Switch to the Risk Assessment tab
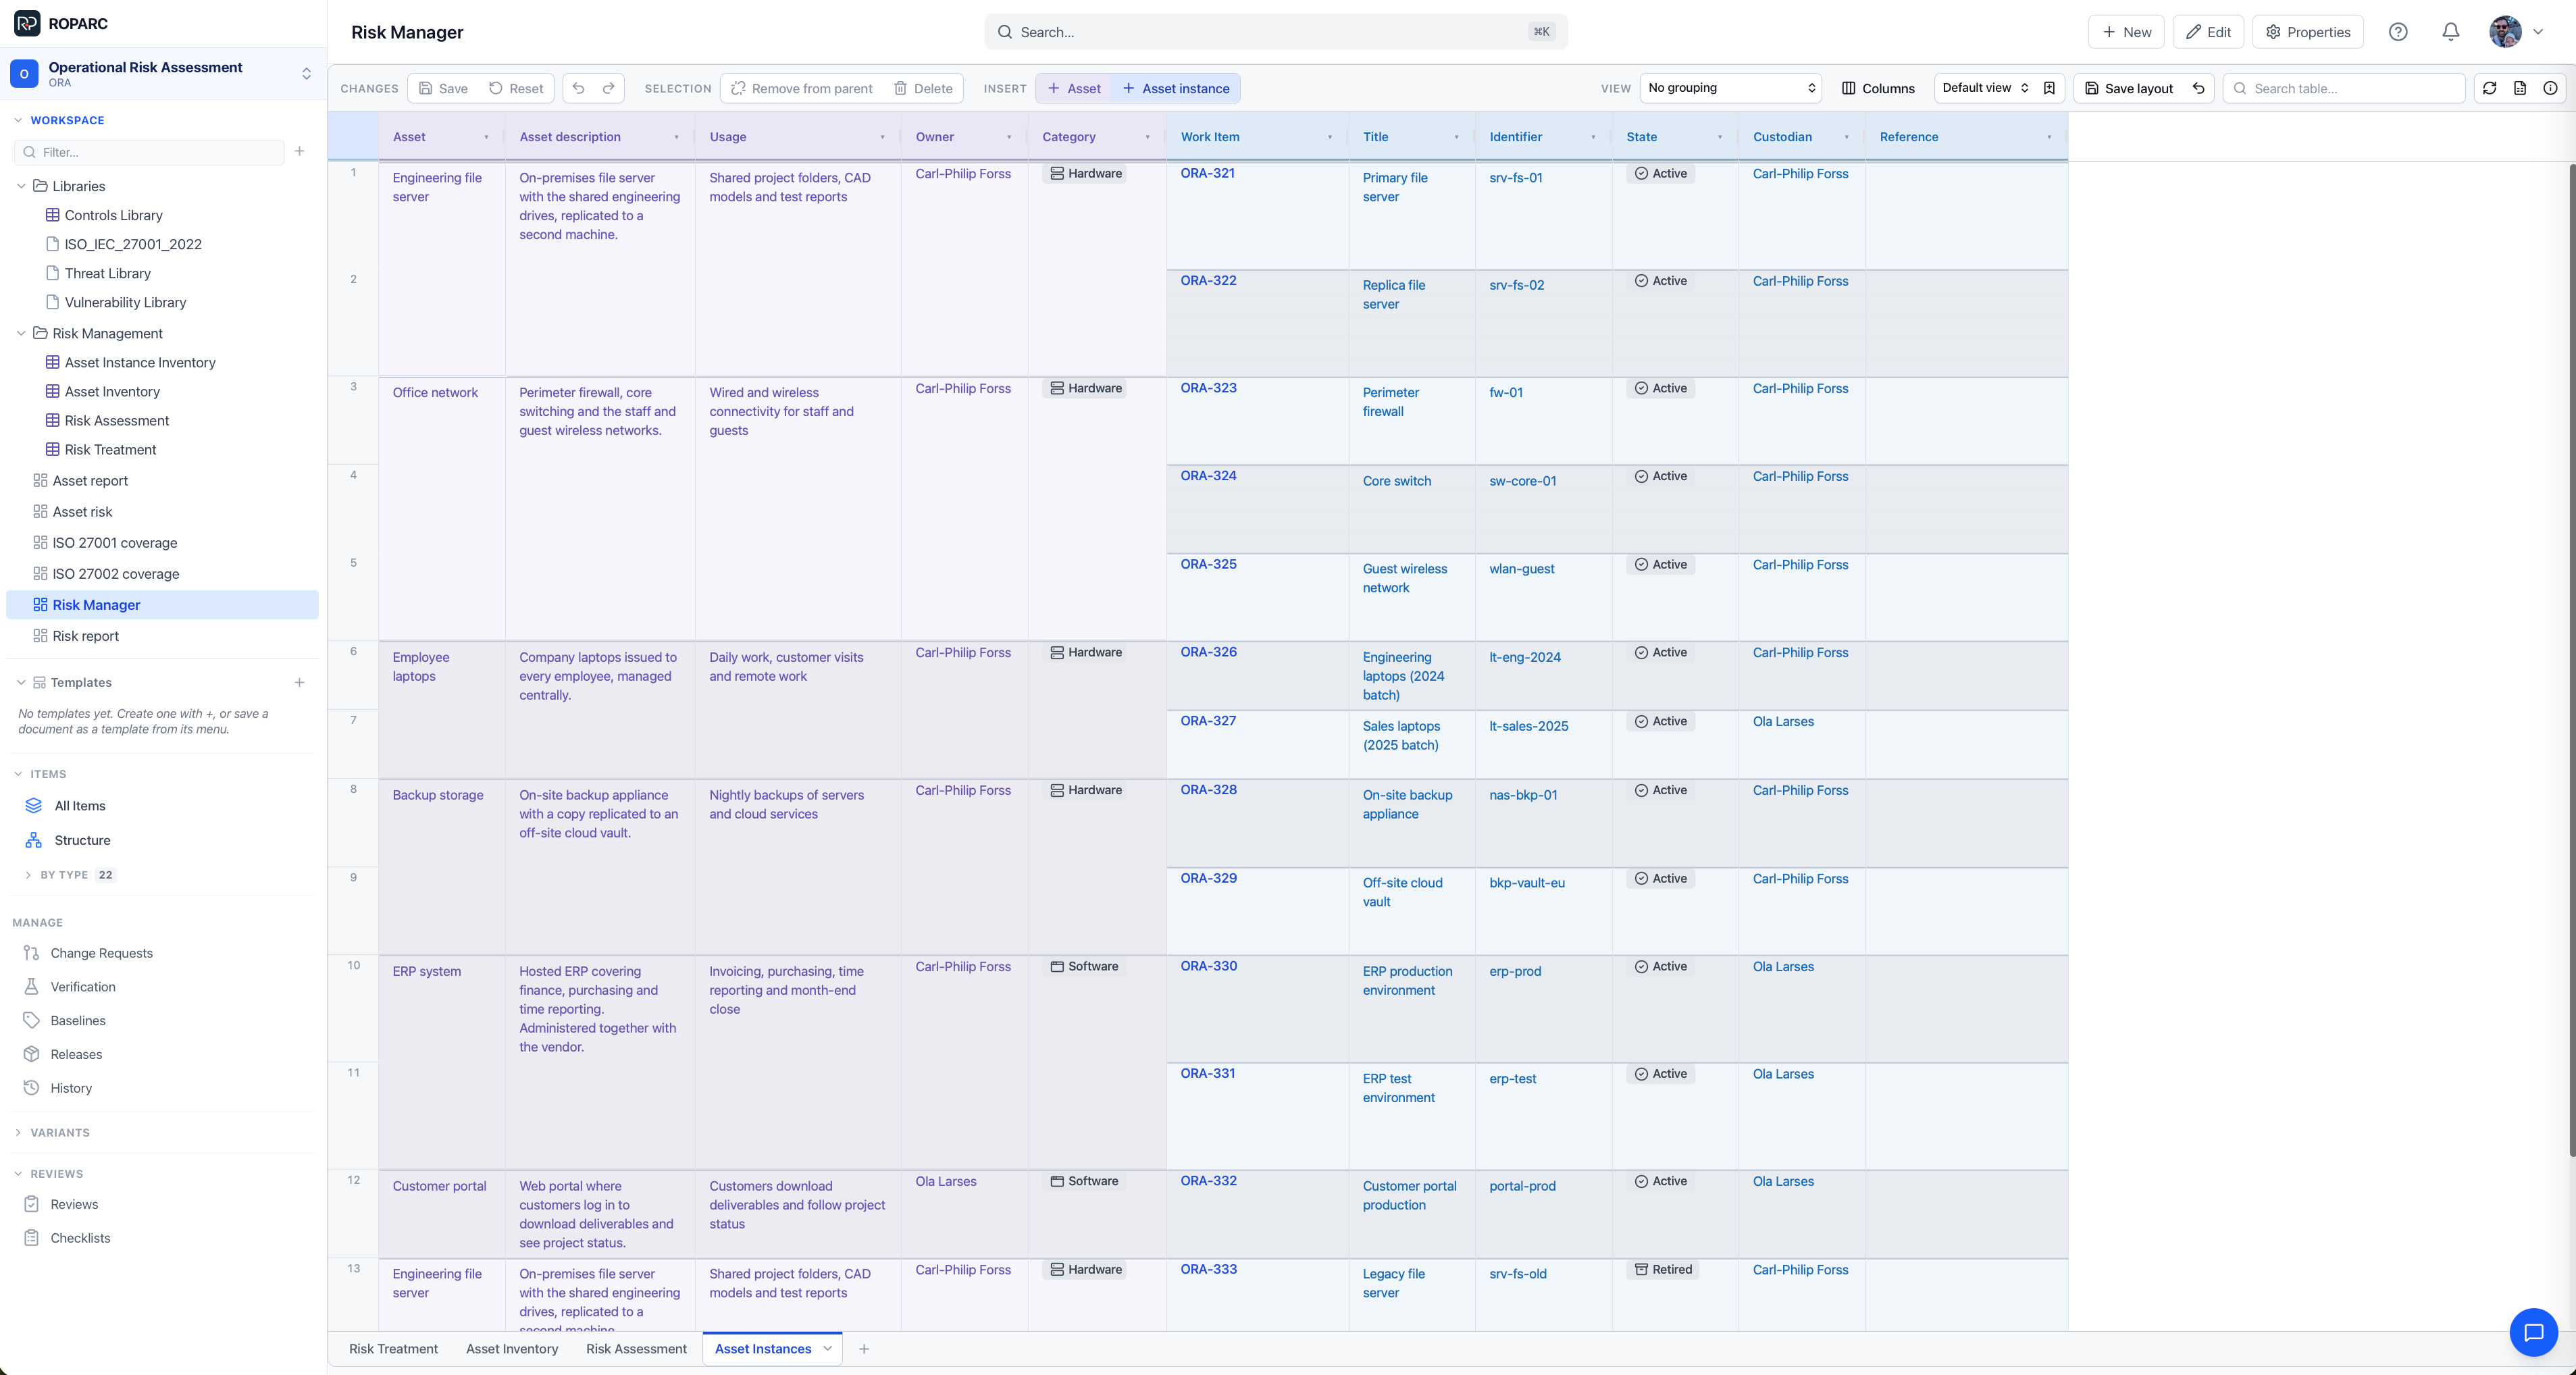 [636, 1349]
